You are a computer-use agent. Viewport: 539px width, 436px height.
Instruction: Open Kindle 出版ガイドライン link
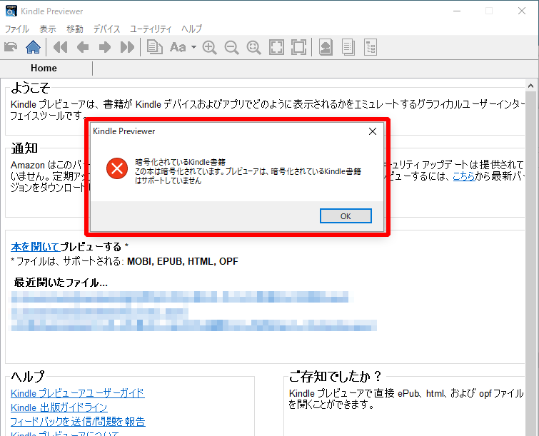click(x=59, y=407)
